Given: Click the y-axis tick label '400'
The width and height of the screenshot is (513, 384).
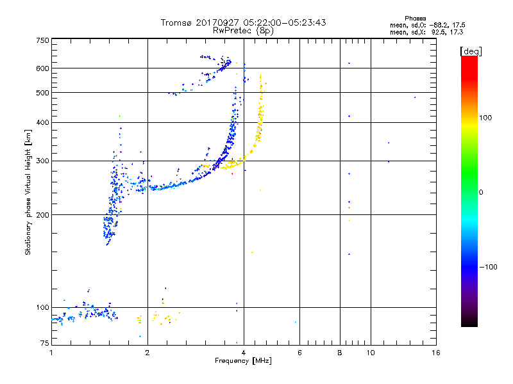Looking at the screenshot, I should click(x=42, y=122).
